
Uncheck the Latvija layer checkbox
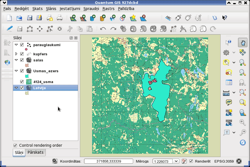click(22, 88)
